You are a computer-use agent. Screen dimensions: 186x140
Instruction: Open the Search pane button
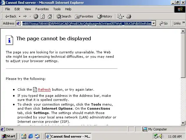coord(64,16)
